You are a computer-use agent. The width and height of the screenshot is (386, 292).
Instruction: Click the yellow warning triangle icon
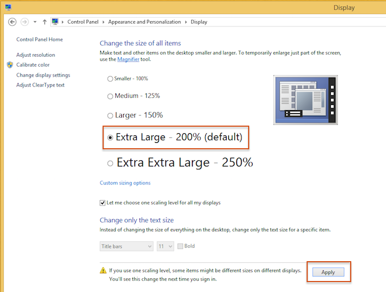point(103,271)
